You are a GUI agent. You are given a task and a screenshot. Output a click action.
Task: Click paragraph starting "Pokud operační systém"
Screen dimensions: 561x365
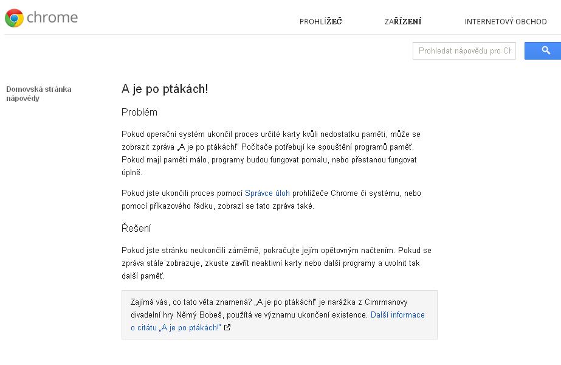(270, 153)
